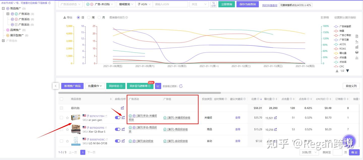Viewport: 363px width, 160px height.
Task: Open impressions trend for 10,256
Action: 276,129
